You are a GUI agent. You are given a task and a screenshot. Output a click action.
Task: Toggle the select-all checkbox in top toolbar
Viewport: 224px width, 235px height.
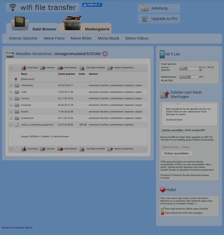(x=11, y=68)
